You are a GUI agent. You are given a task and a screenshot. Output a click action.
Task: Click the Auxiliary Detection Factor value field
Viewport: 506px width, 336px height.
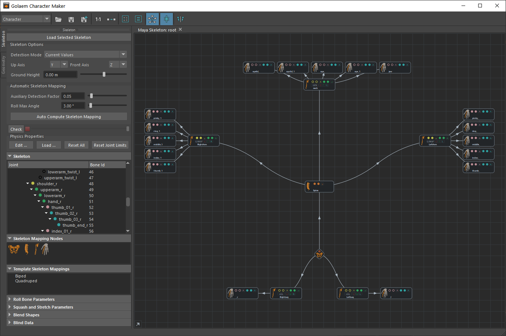(73, 96)
